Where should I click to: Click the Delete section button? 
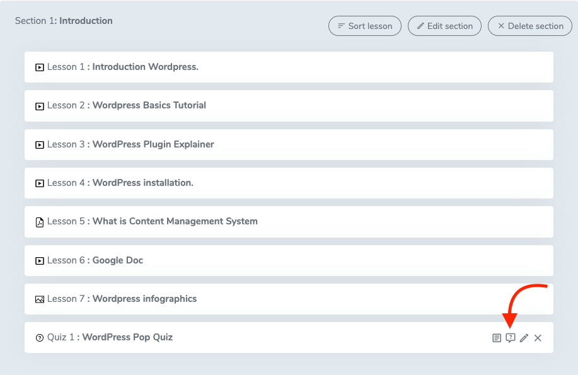[530, 26]
